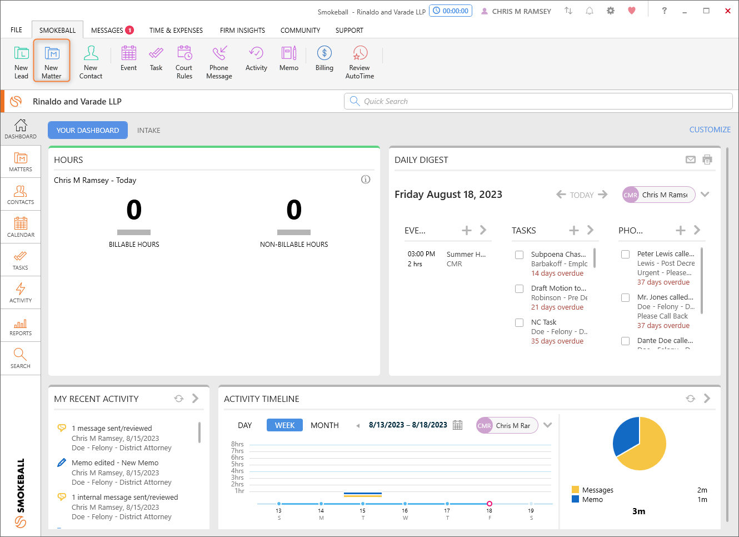The width and height of the screenshot is (739, 537).
Task: Create a new Memo
Action: coord(289,59)
